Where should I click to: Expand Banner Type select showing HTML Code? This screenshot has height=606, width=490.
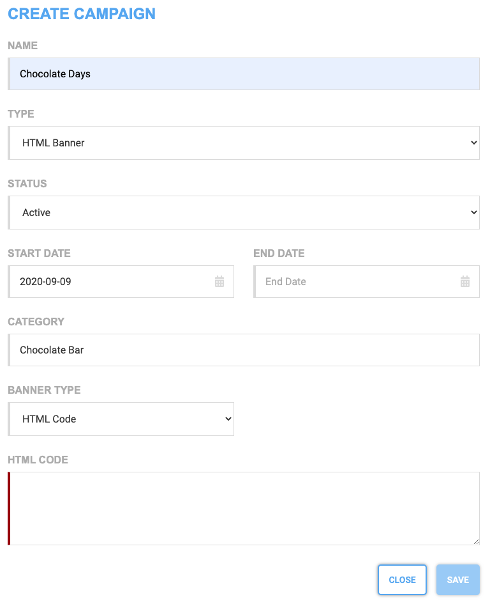pos(121,419)
